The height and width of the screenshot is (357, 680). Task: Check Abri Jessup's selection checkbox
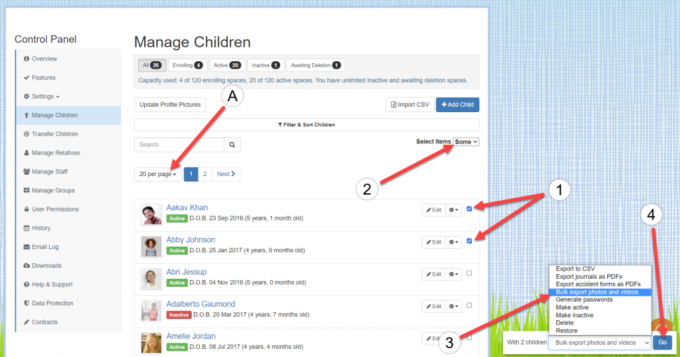[469, 273]
